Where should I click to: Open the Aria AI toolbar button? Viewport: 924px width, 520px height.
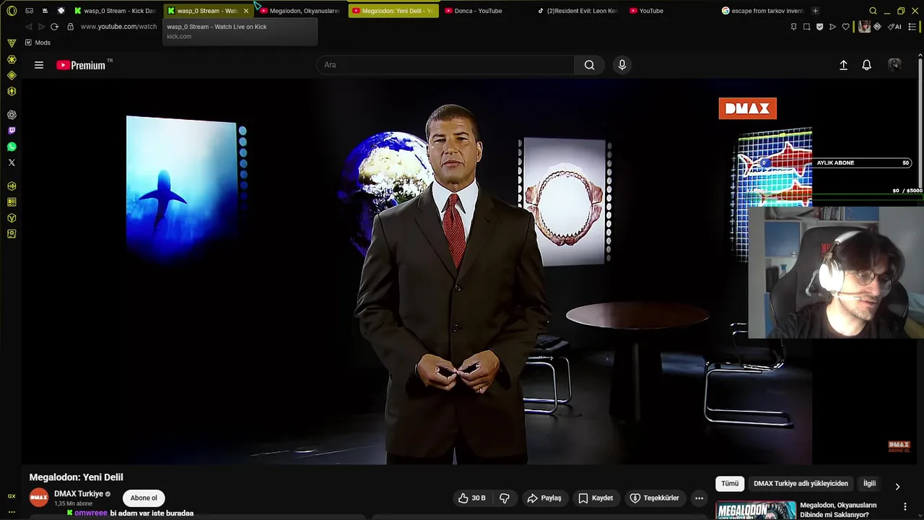click(894, 27)
